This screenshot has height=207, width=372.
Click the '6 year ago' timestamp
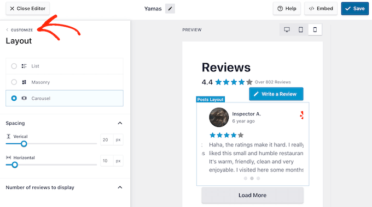243,121
